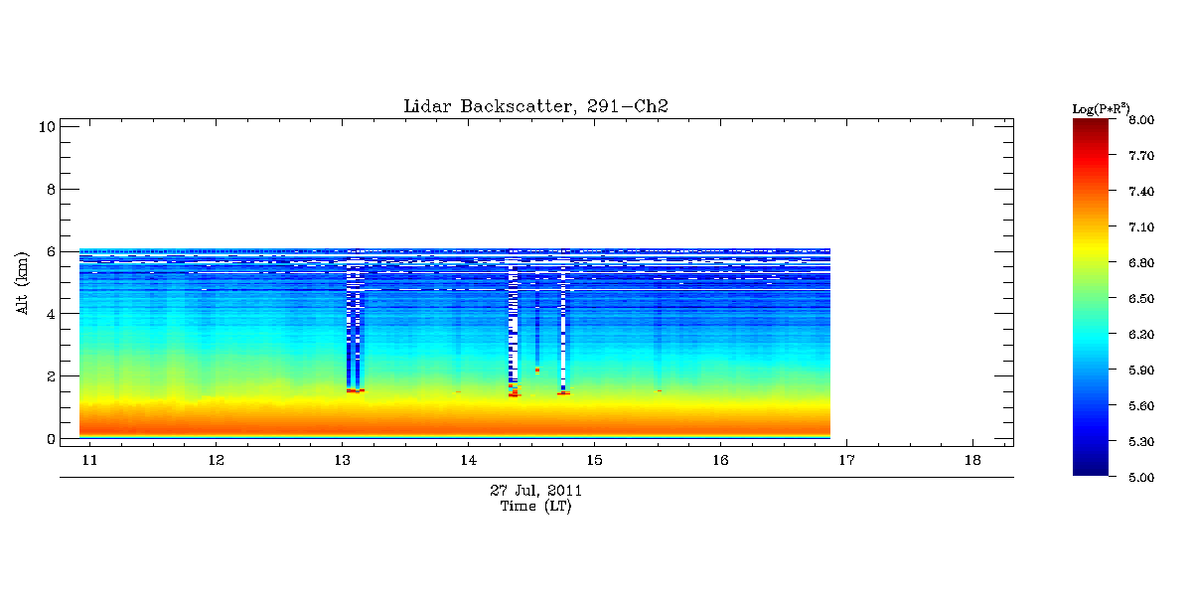Click the x-axis tick label 15
Viewport: 1192px width, 596px height.
pyautogui.click(x=594, y=461)
